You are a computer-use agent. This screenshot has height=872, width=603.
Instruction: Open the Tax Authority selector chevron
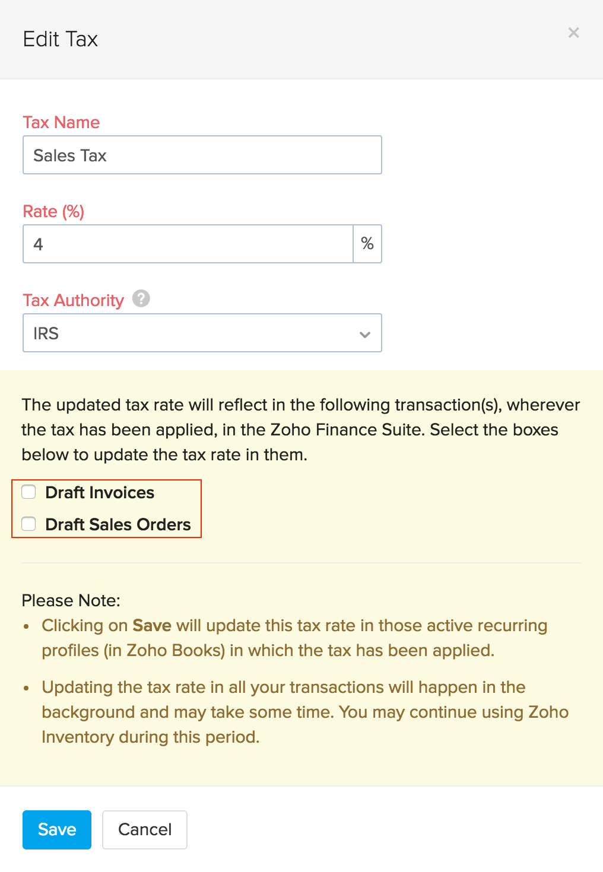pyautogui.click(x=364, y=334)
